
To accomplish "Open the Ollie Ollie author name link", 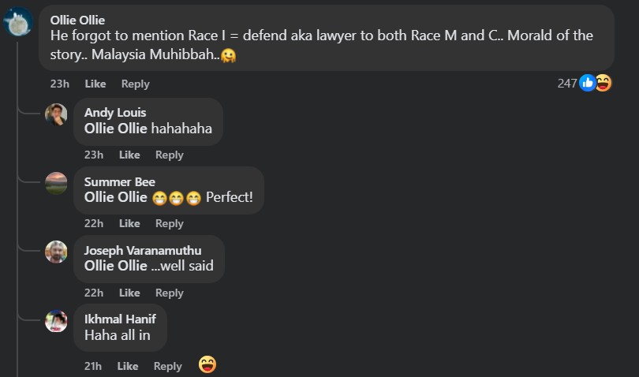I will [x=77, y=20].
